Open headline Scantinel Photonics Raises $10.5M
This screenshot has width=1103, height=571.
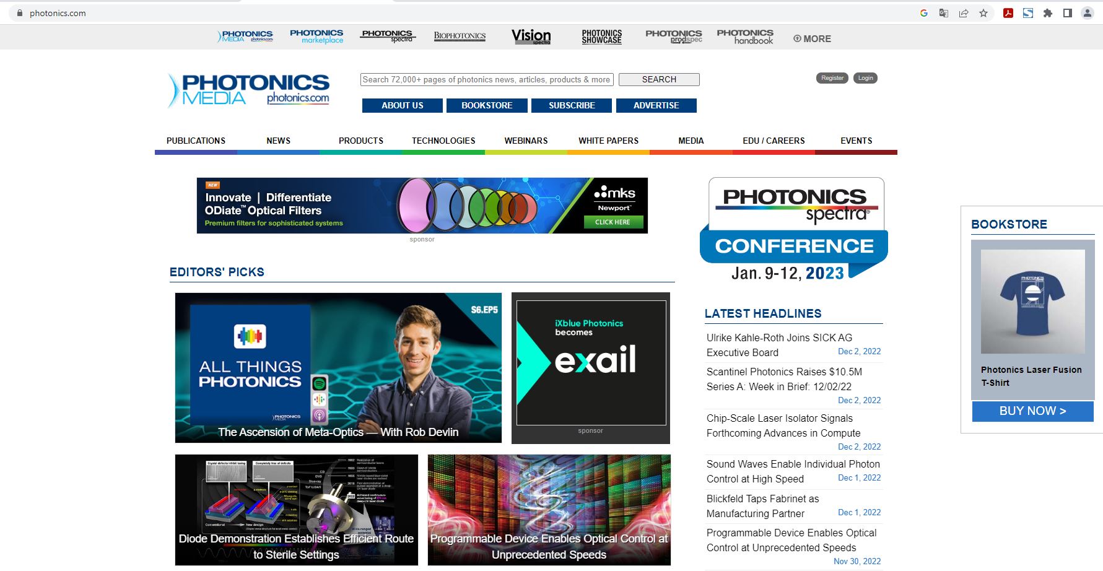pos(784,379)
